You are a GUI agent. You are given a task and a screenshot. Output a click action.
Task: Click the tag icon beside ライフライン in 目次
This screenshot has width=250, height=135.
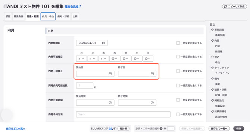(212, 68)
